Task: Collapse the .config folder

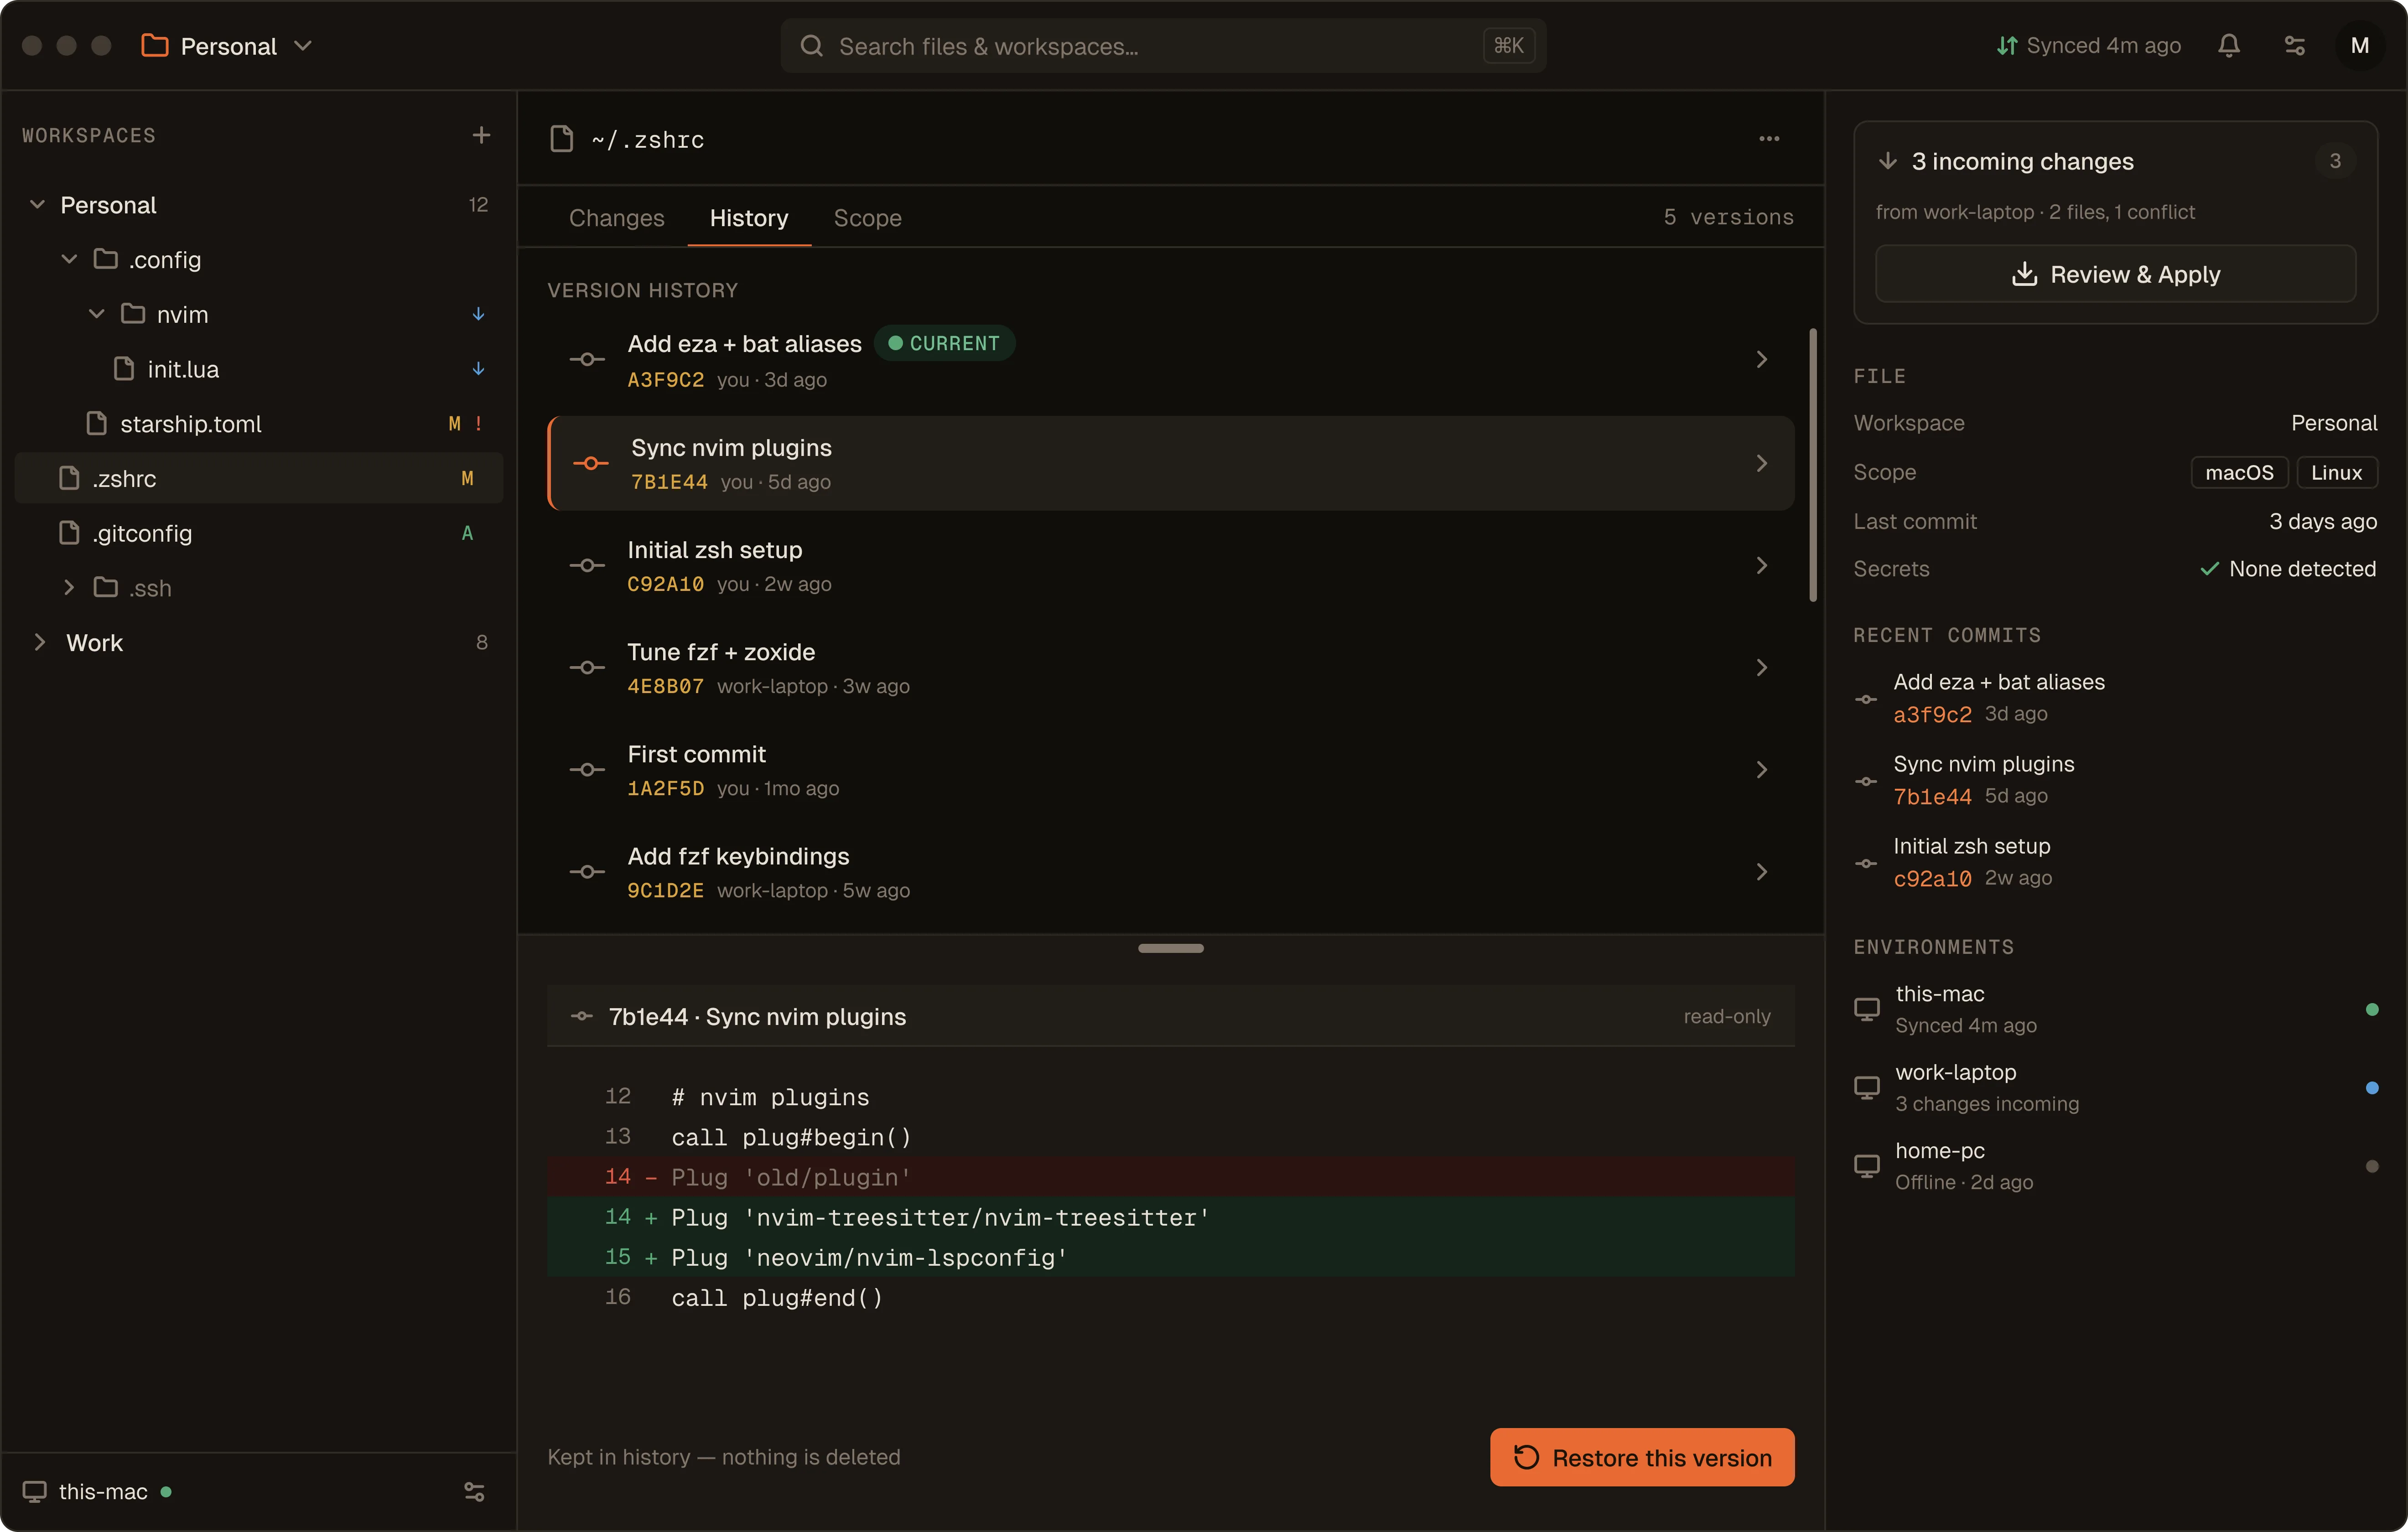Action: pos(69,260)
